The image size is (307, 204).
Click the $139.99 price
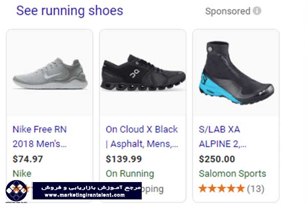[x=123, y=159]
